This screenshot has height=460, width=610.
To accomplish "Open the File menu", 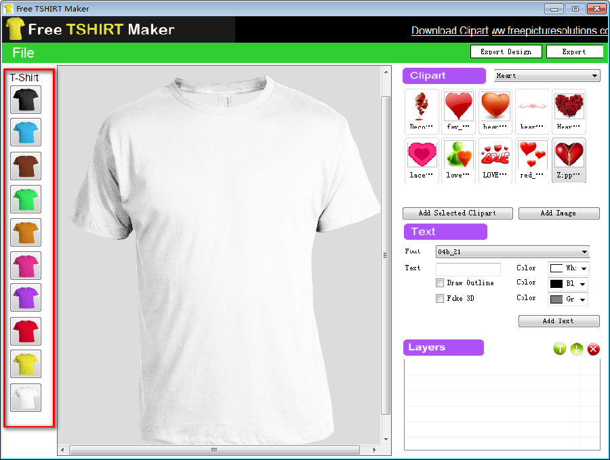I will 23,52.
